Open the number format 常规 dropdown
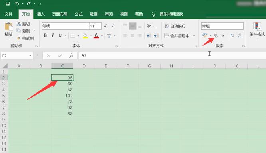266x153 pixels. coord(241,26)
